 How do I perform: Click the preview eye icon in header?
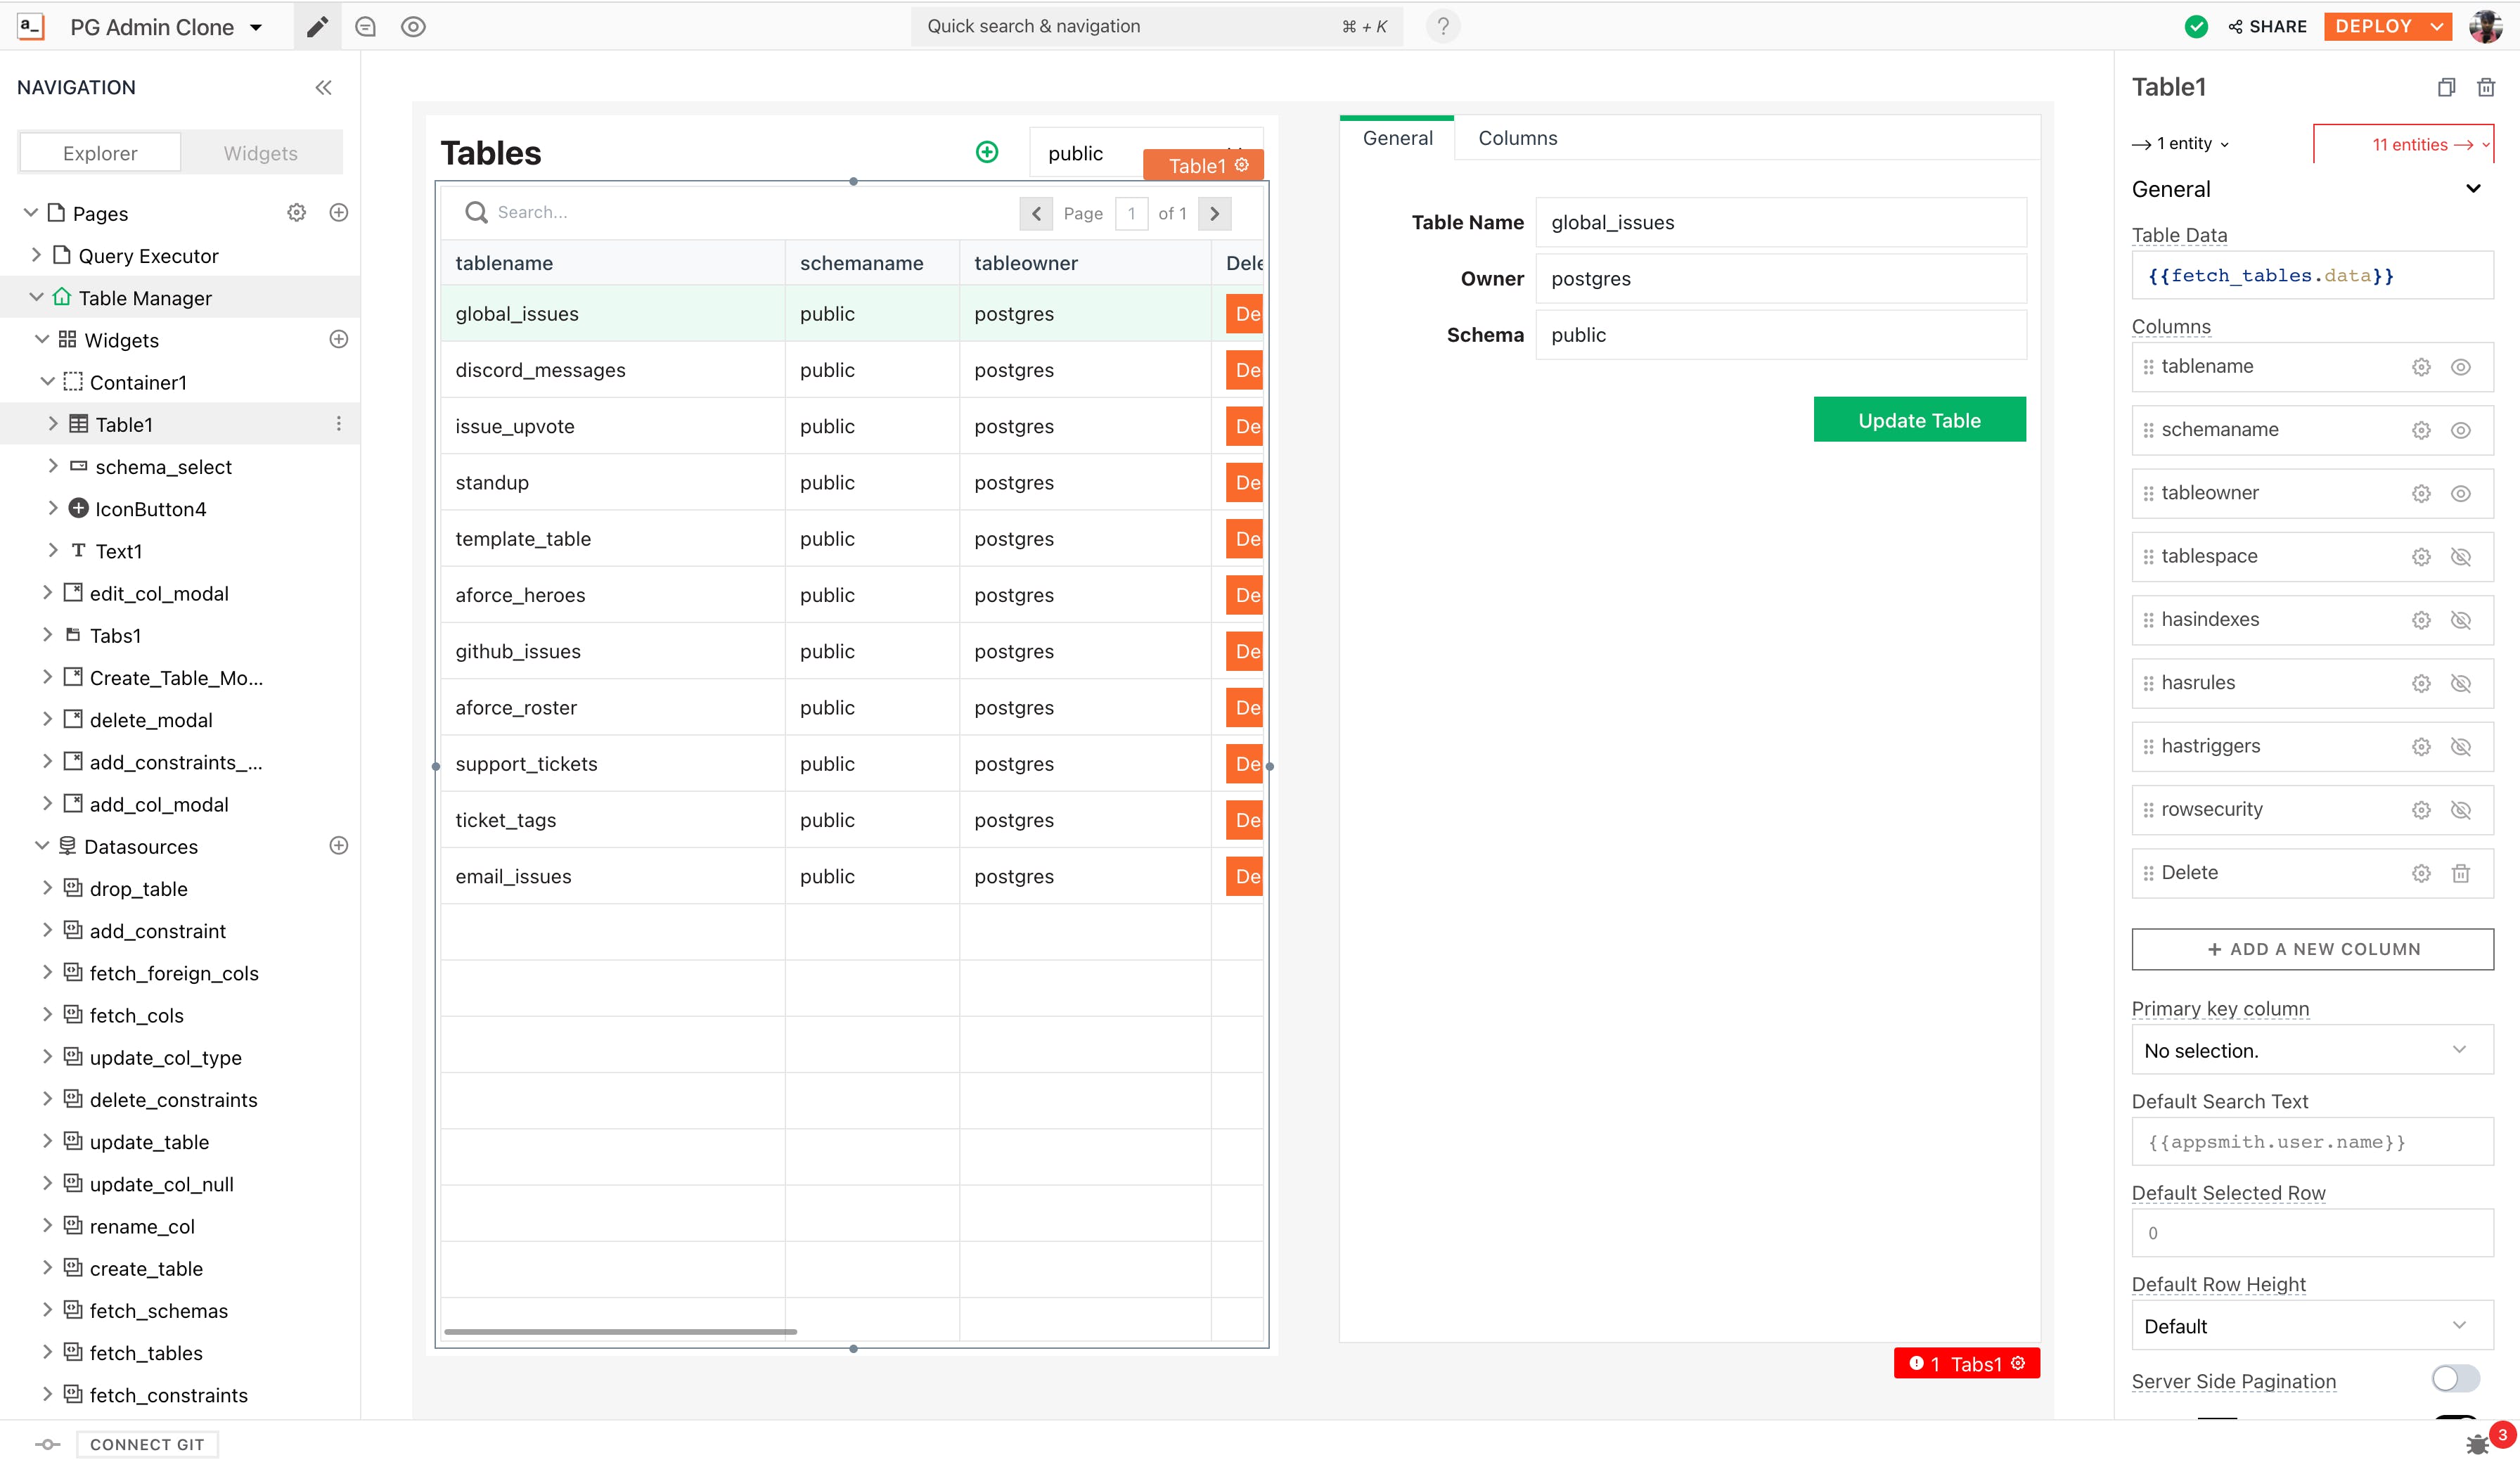click(413, 27)
